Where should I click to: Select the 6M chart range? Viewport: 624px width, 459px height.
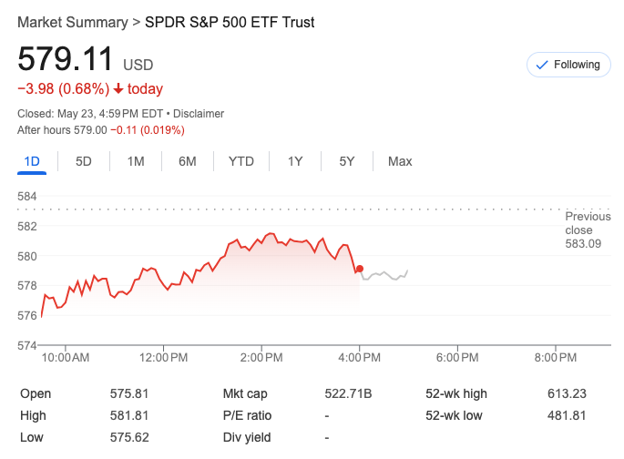pyautogui.click(x=188, y=161)
